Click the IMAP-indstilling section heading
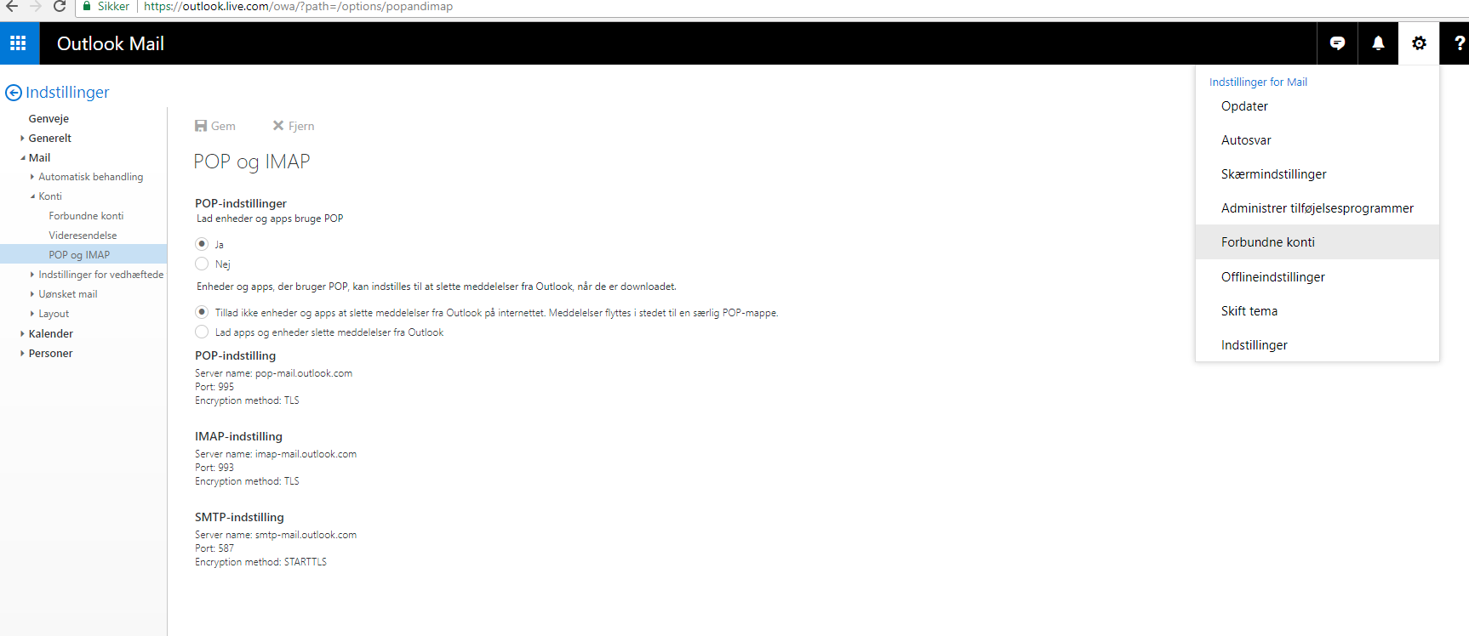1469x636 pixels. pyautogui.click(x=238, y=436)
